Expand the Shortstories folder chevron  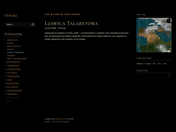pyautogui.click(x=5, y=91)
